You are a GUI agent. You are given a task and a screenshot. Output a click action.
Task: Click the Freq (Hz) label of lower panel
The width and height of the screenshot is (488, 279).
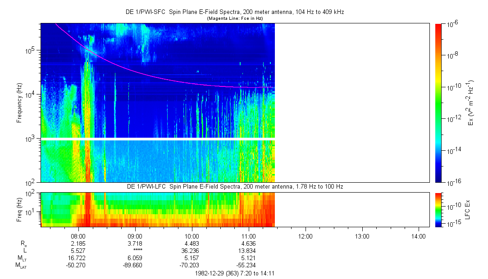point(19,209)
